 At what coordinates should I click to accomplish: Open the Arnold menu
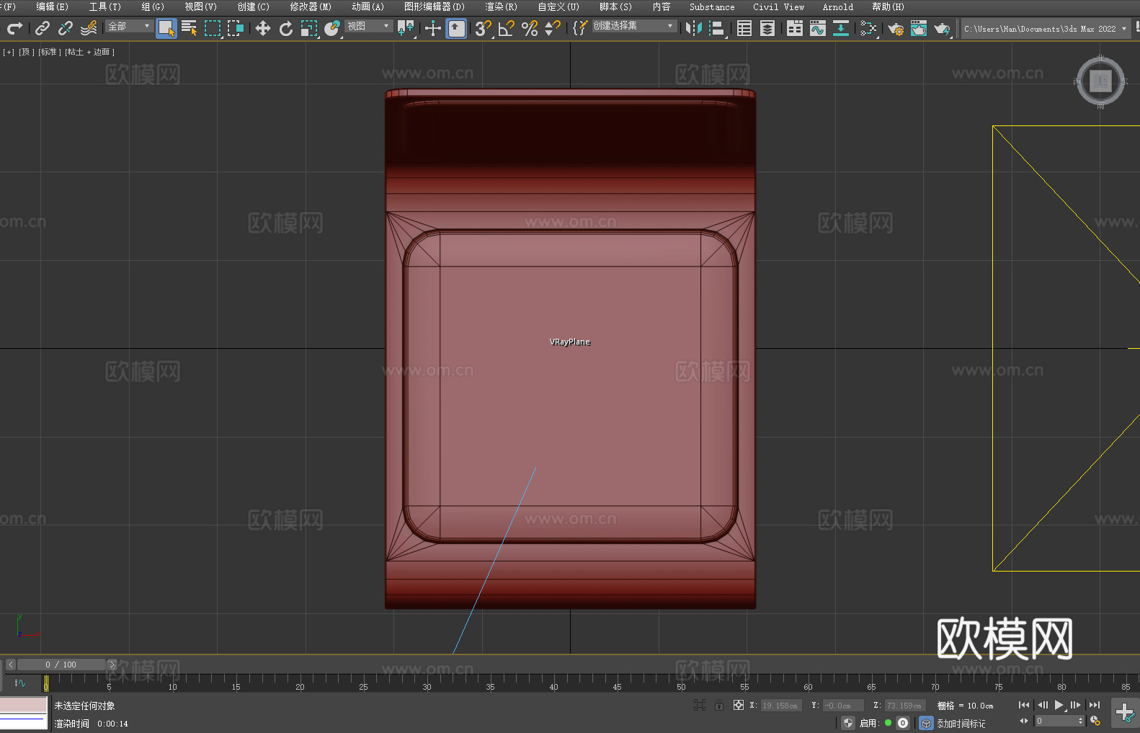837,6
